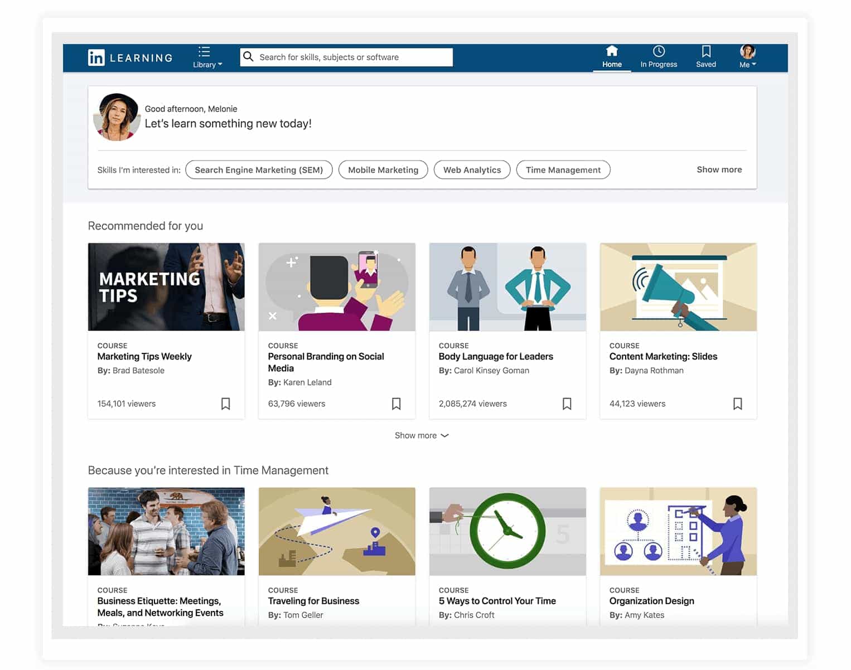Go to the In Progress tab
Screen dimensions: 851x670
coord(659,58)
